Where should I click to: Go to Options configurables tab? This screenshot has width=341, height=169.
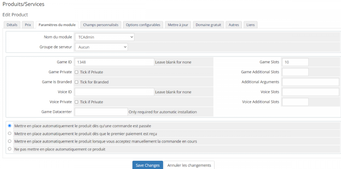[143, 25]
